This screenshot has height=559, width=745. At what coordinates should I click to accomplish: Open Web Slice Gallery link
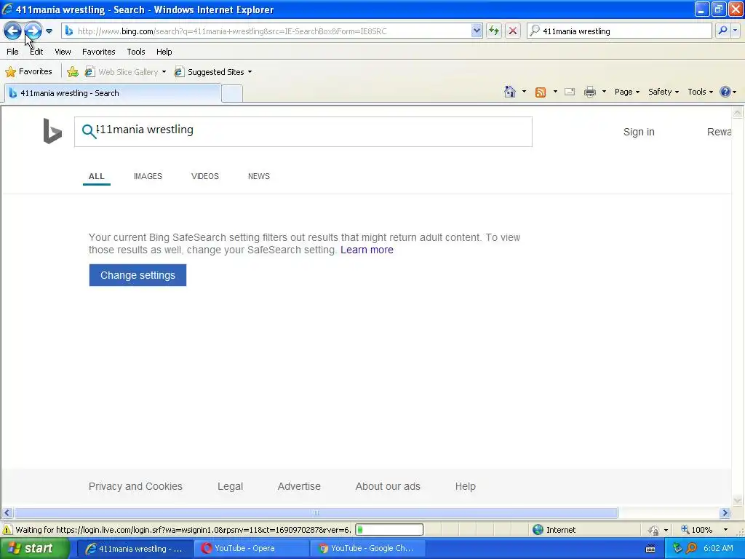pyautogui.click(x=121, y=72)
